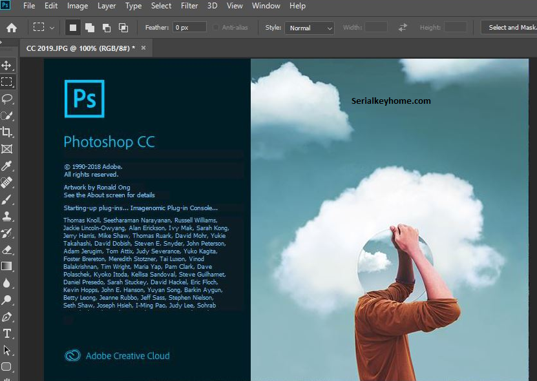Viewport: 537px width, 381px height.
Task: Close the CC 2019.JPG document tab
Action: coord(143,48)
